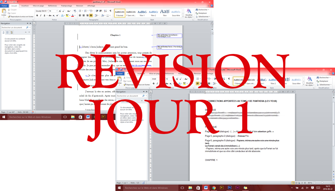Toggle underline (S) in panthera_t1_vf window
The image size is (335, 191).
[45, 15]
